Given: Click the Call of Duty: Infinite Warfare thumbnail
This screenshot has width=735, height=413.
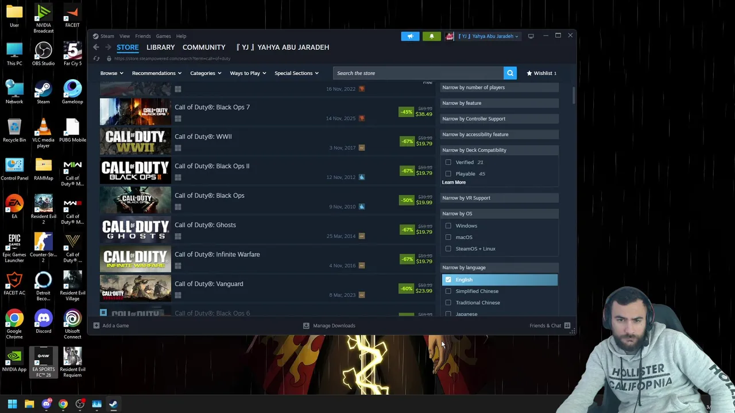Looking at the screenshot, I should [135, 259].
